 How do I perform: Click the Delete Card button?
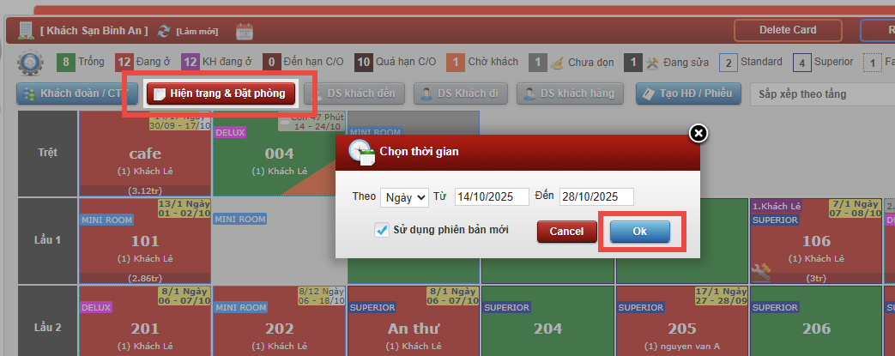787,30
